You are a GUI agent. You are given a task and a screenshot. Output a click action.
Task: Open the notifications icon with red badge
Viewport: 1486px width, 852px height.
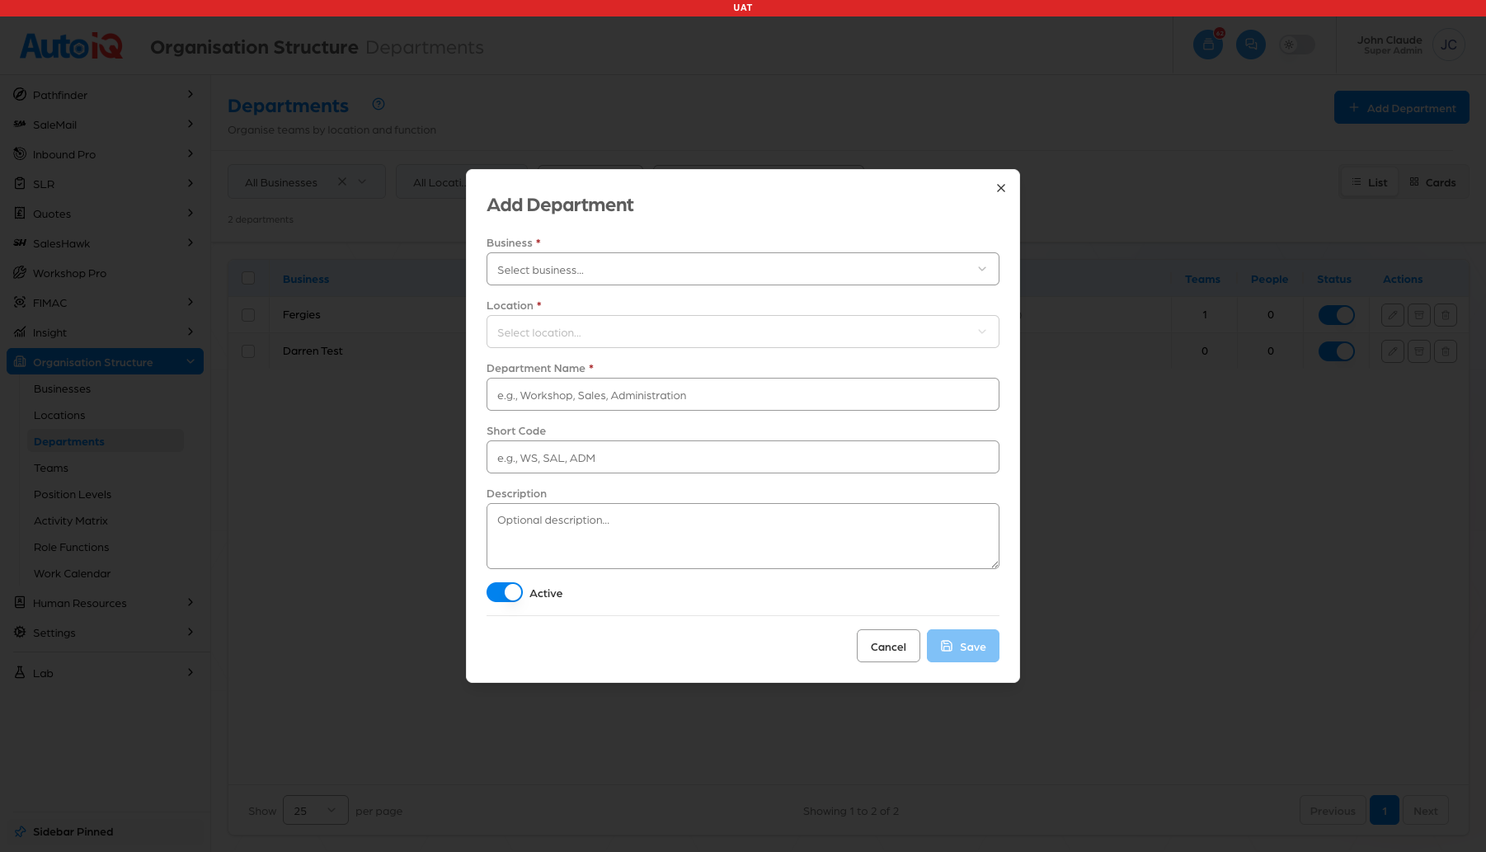coord(1208,45)
